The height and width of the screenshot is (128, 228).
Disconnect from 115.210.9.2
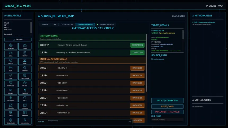tap(167, 112)
